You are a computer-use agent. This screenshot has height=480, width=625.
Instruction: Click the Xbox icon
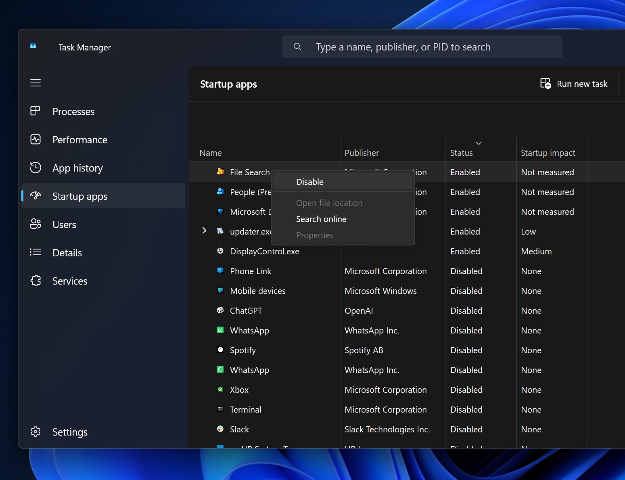220,389
